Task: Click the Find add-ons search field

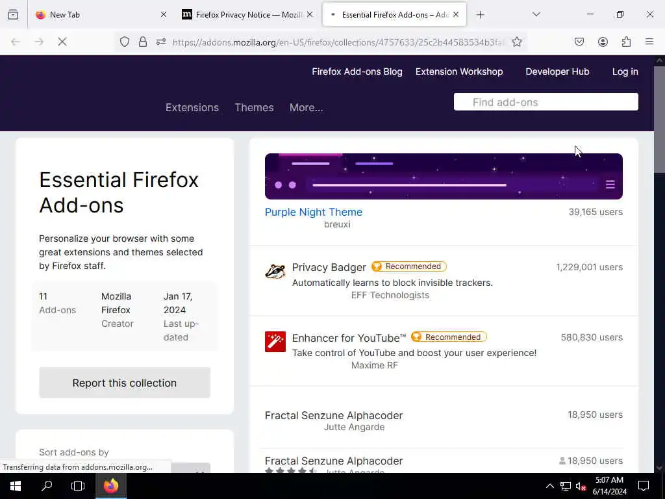Action: [x=546, y=102]
